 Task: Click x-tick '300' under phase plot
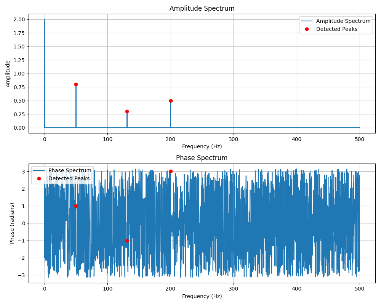pyautogui.click(x=234, y=289)
